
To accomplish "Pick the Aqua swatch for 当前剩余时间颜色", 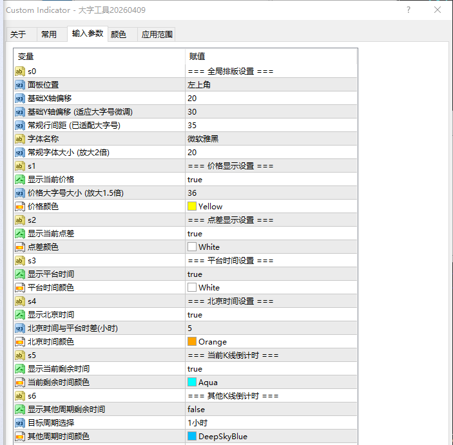I will 192,382.
